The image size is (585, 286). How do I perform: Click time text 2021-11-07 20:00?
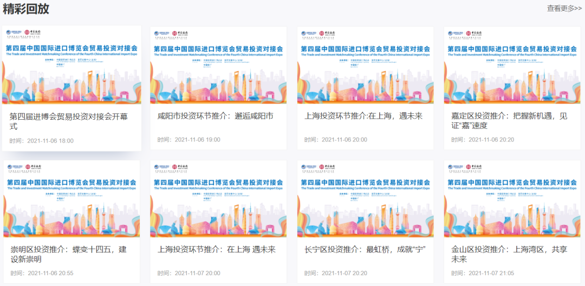click(x=197, y=274)
